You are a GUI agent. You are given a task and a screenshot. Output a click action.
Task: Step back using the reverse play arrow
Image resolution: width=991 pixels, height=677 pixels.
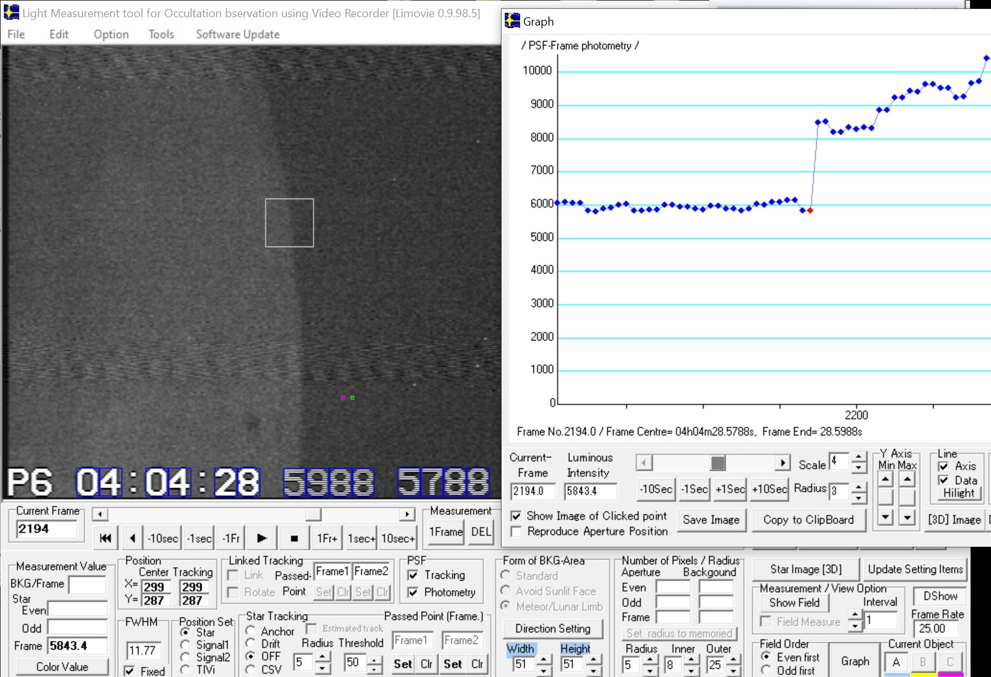click(132, 538)
